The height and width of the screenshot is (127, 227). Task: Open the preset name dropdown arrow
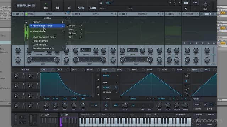(170, 3)
